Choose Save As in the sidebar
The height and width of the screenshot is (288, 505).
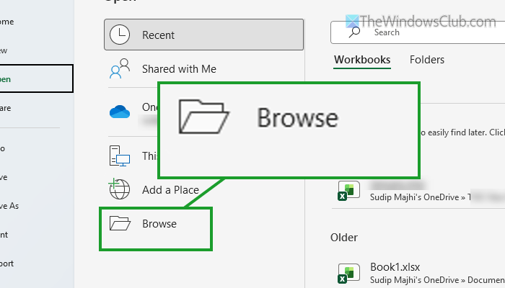(x=9, y=206)
